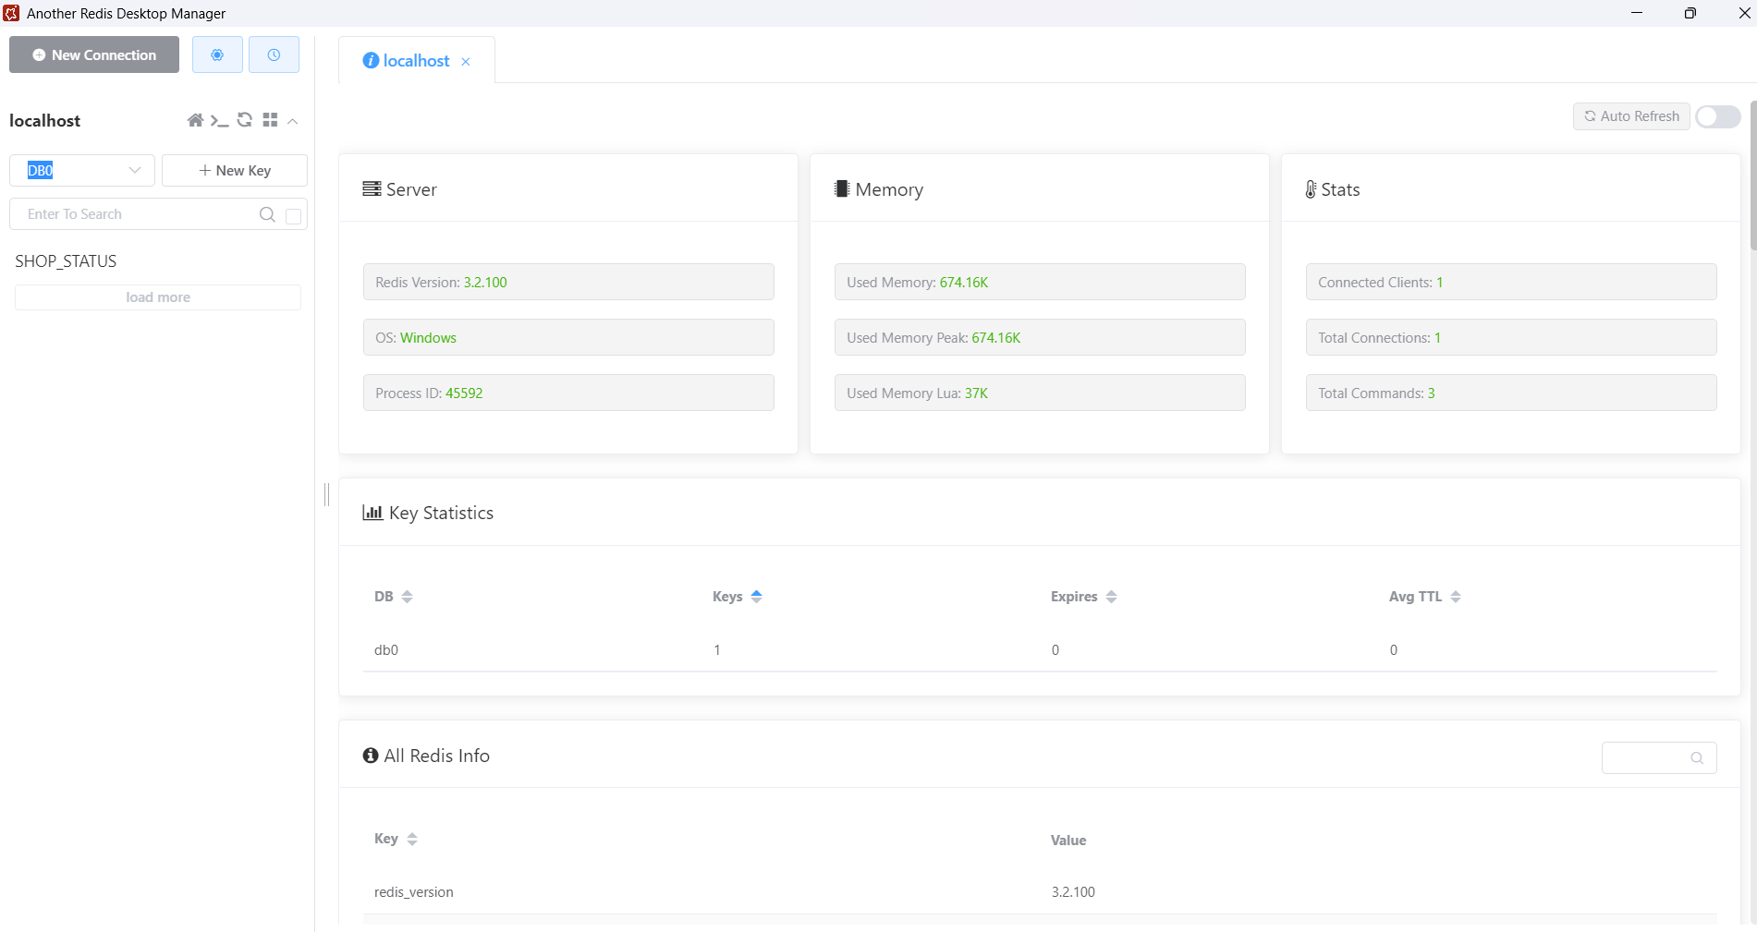1757x932 pixels.
Task: Open the connection menu grid icon
Action: 270,120
